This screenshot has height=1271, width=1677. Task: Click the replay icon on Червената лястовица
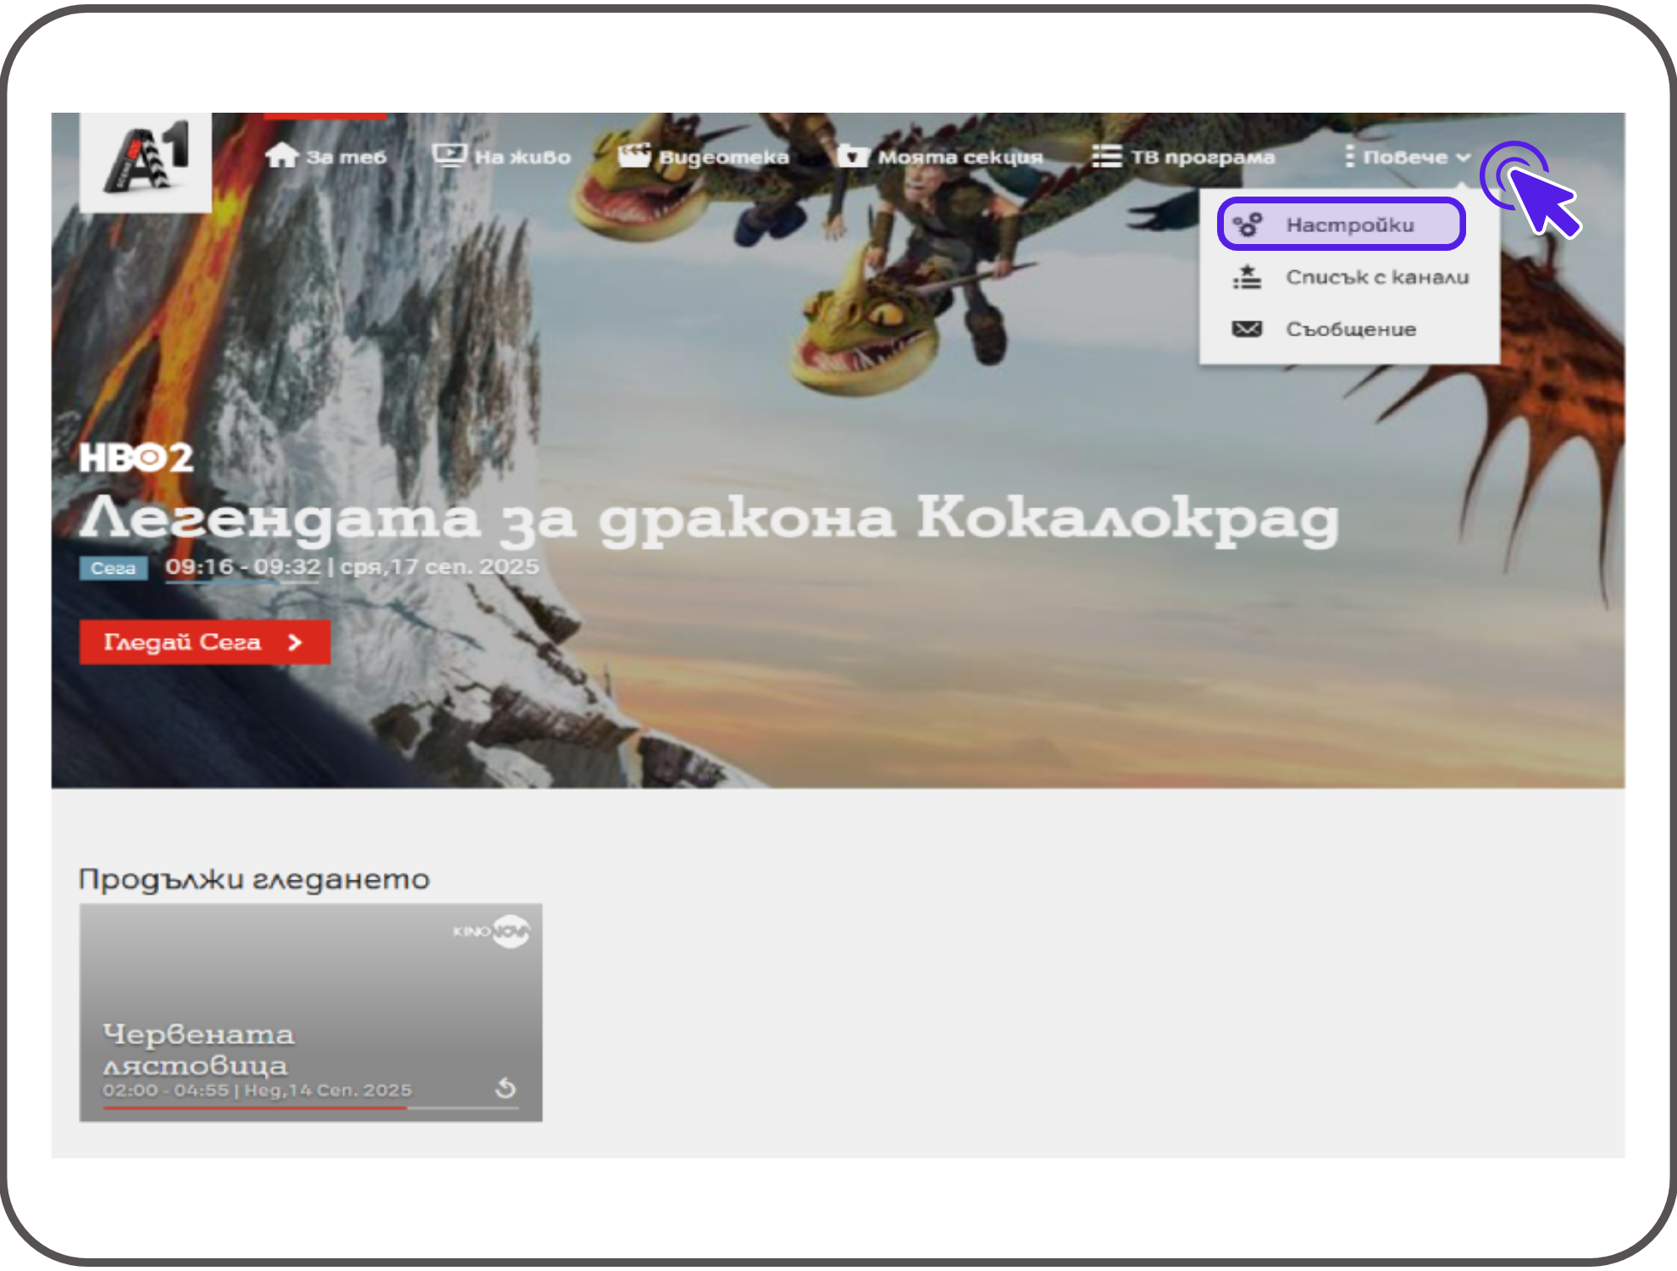[x=506, y=1088]
